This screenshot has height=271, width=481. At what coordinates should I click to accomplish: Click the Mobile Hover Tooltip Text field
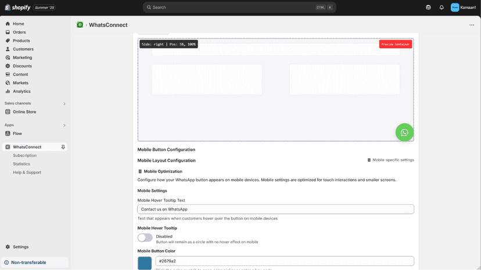(x=275, y=209)
